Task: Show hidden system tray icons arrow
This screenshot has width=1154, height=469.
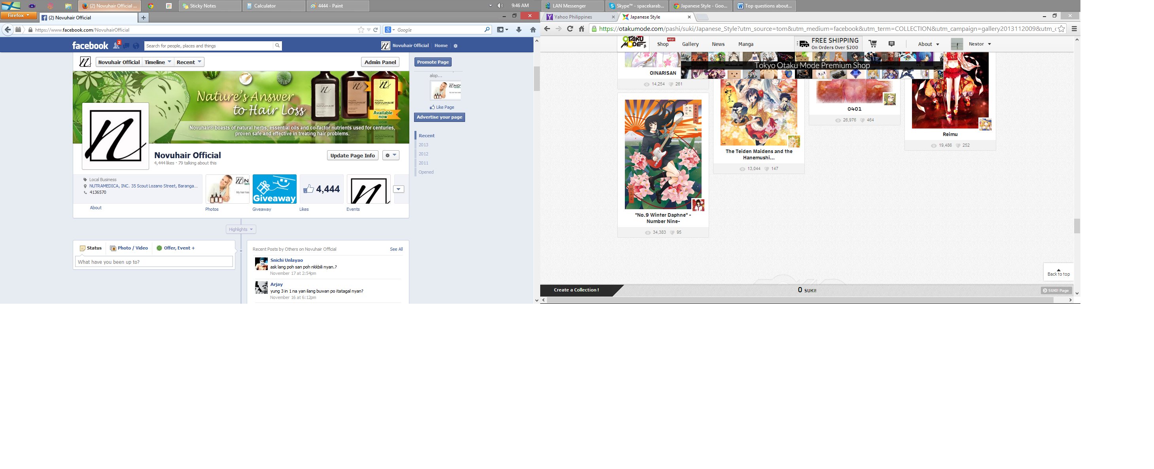Action: click(x=490, y=6)
